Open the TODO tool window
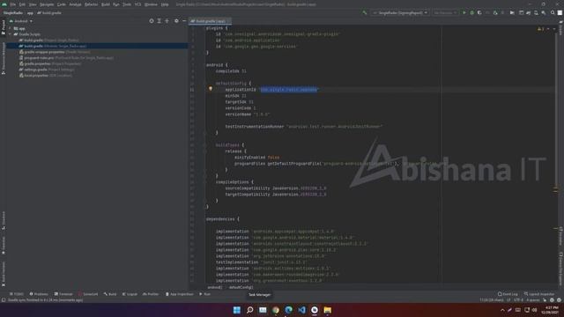 tap(17, 294)
